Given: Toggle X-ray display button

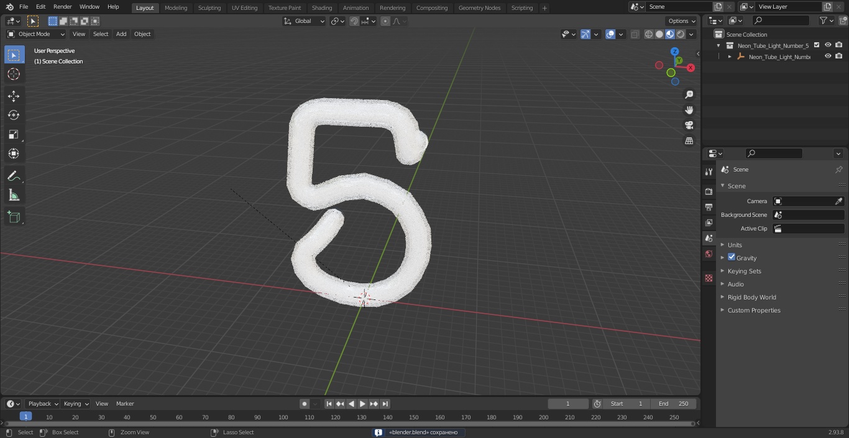Looking at the screenshot, I should pyautogui.click(x=635, y=34).
